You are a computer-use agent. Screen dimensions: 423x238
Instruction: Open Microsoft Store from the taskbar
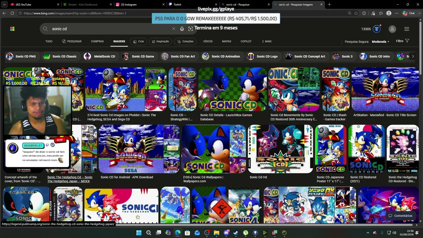pos(187,233)
